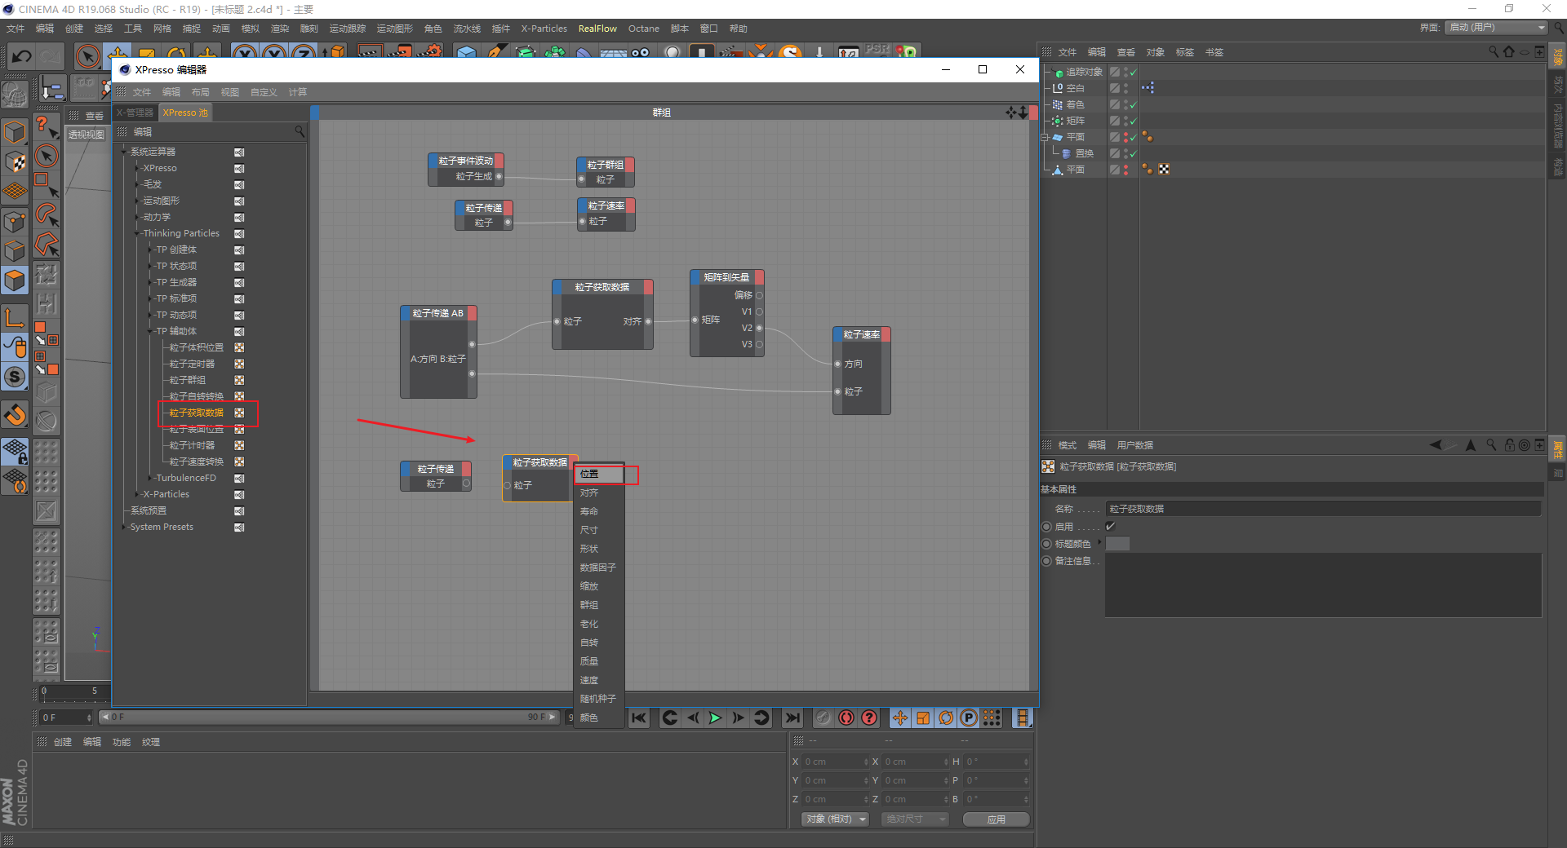Screen dimensions: 1567x848
Task: Jump to the start of the animation
Action: coord(639,718)
